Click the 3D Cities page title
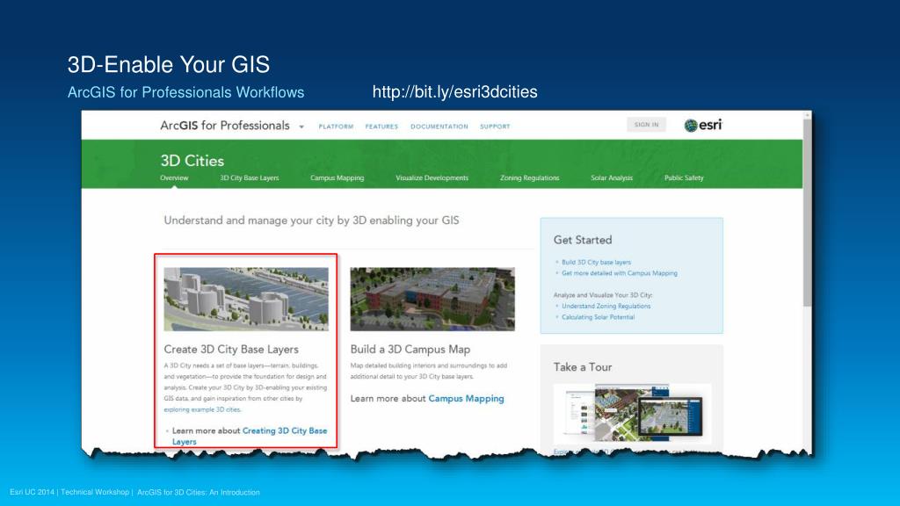The height and width of the screenshot is (506, 900). pyautogui.click(x=192, y=161)
